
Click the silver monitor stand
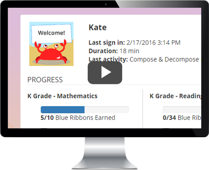coord(105,153)
